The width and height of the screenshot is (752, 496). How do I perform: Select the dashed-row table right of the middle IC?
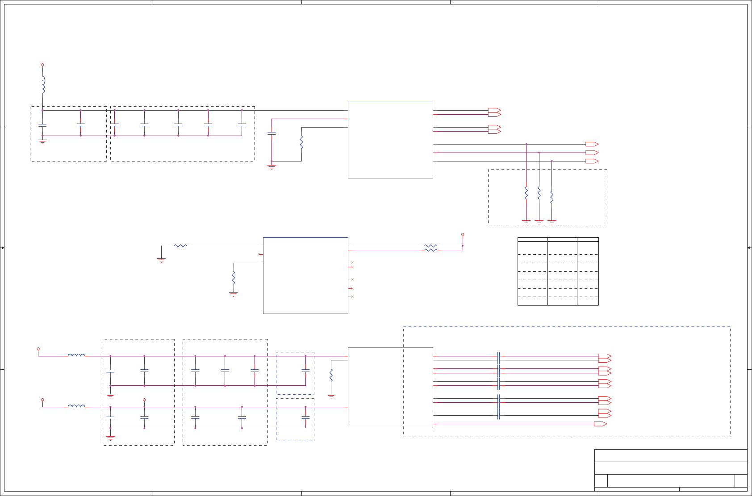point(558,271)
